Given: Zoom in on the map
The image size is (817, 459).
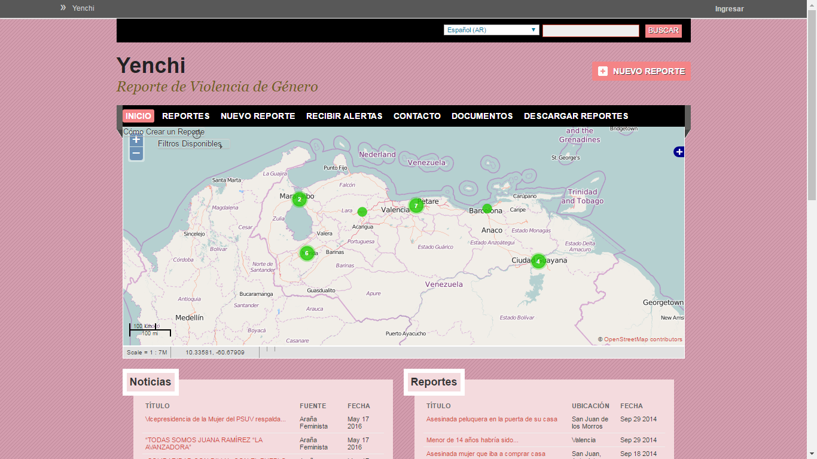Looking at the screenshot, I should tap(136, 140).
